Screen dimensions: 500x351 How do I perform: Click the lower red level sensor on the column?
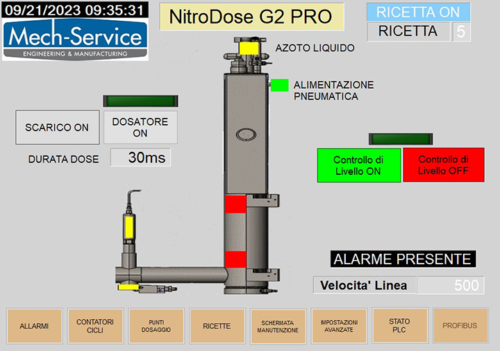235,259
